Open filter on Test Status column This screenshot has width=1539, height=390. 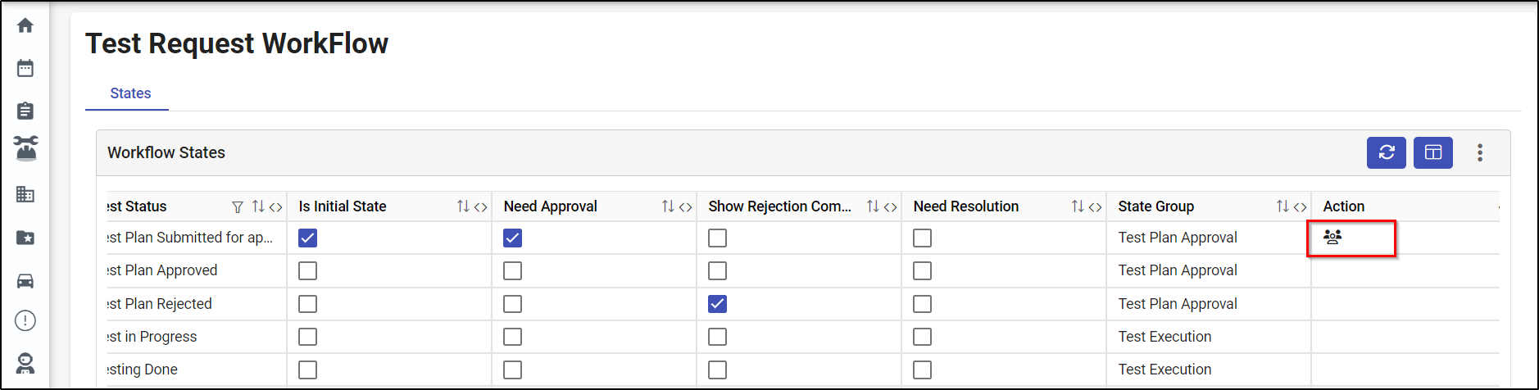238,207
